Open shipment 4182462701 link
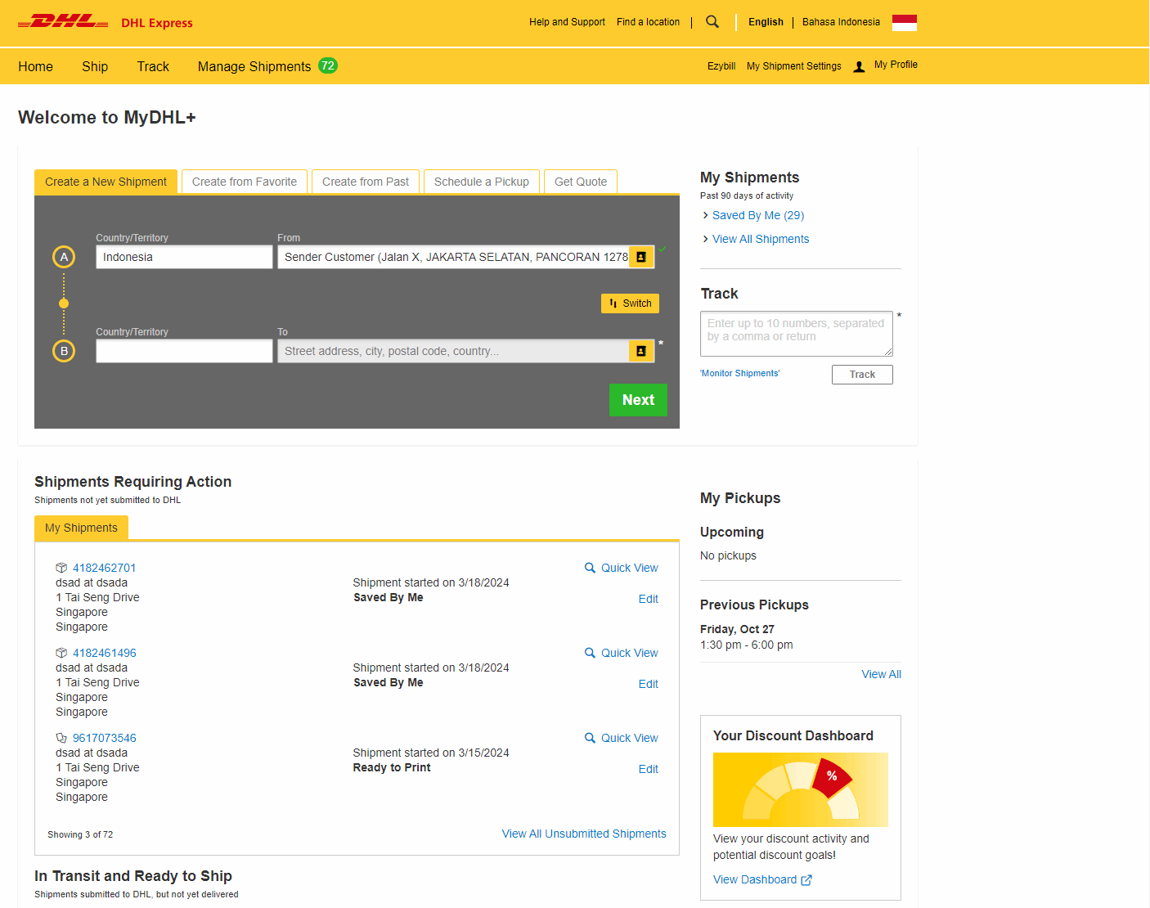The width and height of the screenshot is (1150, 908). [x=105, y=568]
